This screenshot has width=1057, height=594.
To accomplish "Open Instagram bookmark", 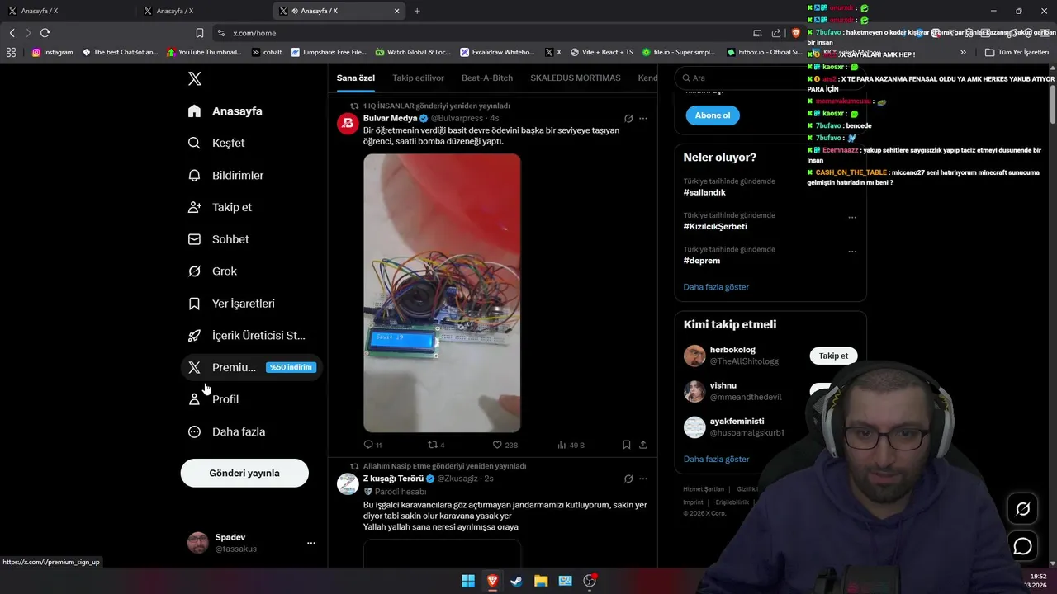I will [x=52, y=52].
